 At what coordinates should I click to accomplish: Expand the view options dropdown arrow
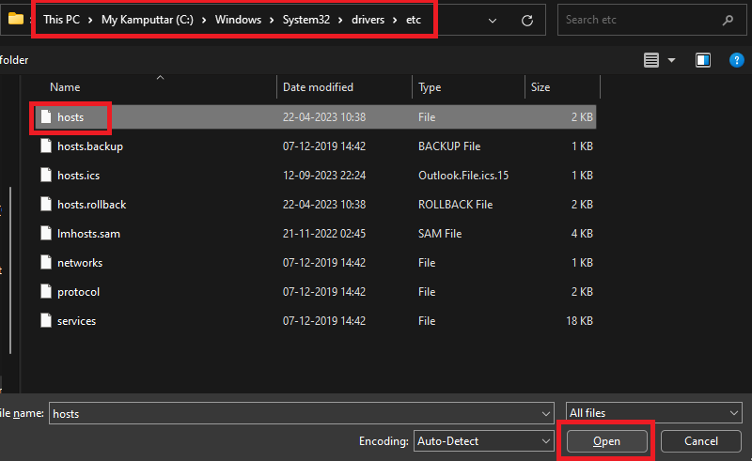click(x=672, y=60)
